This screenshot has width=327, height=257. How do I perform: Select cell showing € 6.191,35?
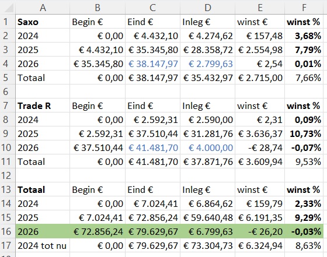[260, 217]
